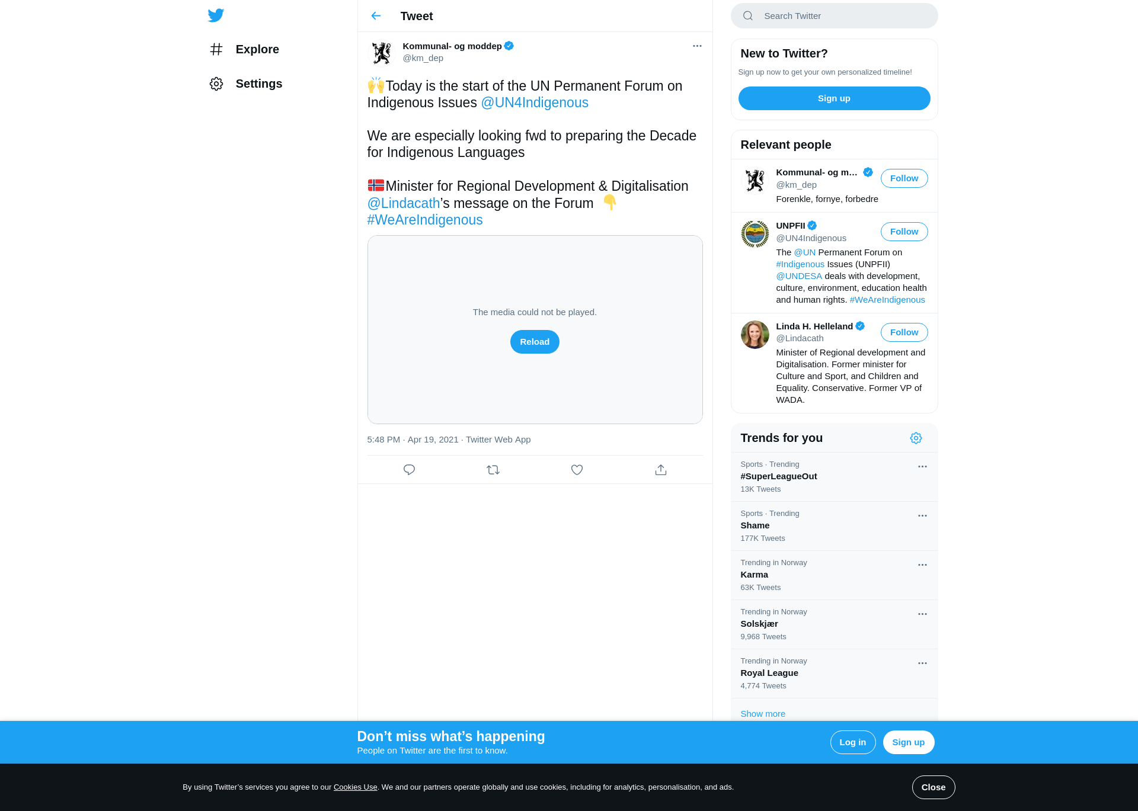Click the #WeAreIndigenous hashtag in the tweet
This screenshot has height=811, width=1138.
(x=425, y=220)
